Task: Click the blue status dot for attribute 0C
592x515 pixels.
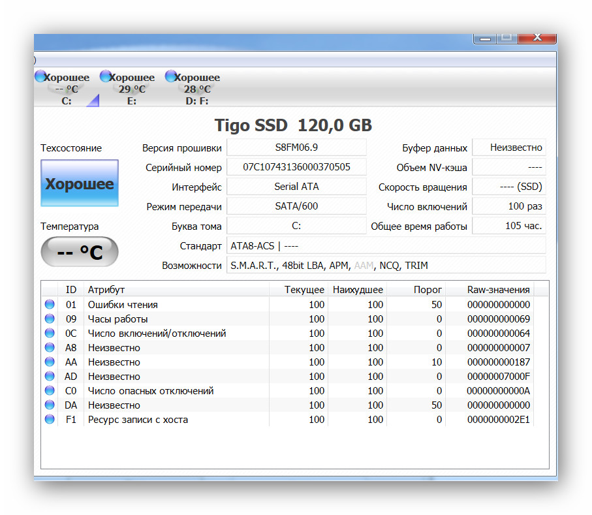Action: [50, 333]
